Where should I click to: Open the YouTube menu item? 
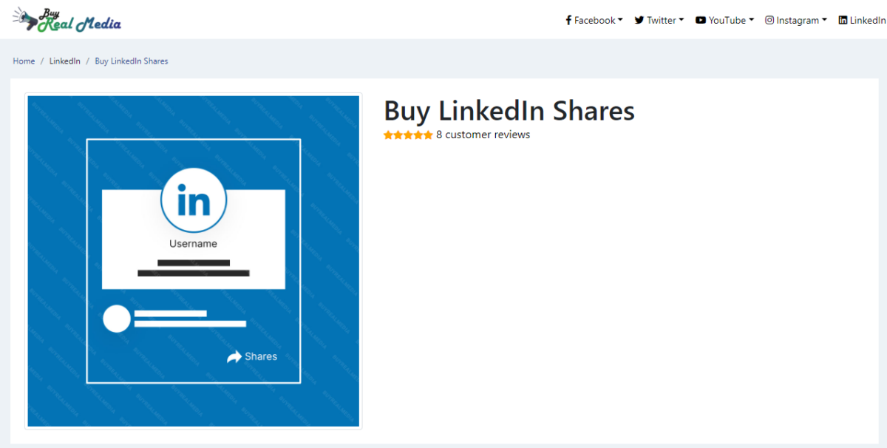tap(725, 21)
